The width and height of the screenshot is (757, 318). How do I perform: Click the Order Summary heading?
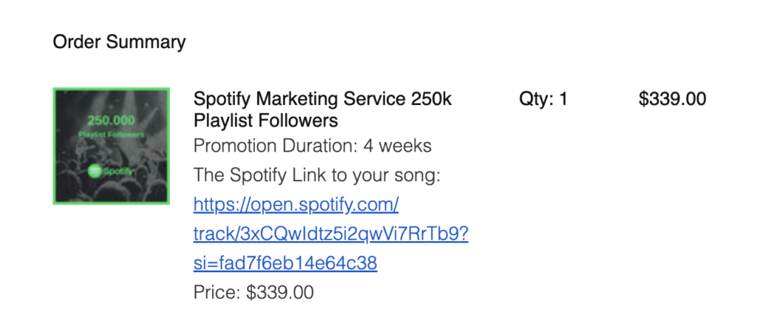[x=119, y=42]
